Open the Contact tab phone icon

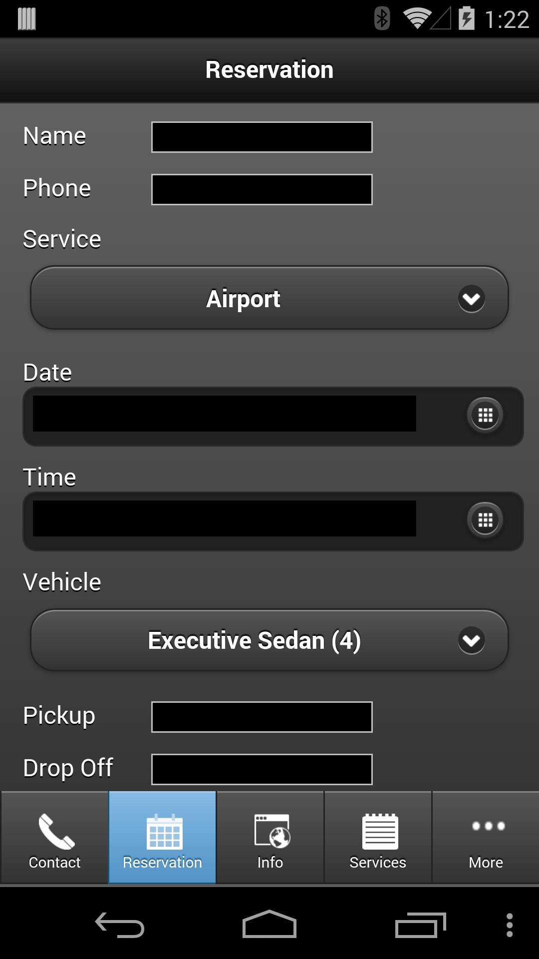(x=55, y=831)
